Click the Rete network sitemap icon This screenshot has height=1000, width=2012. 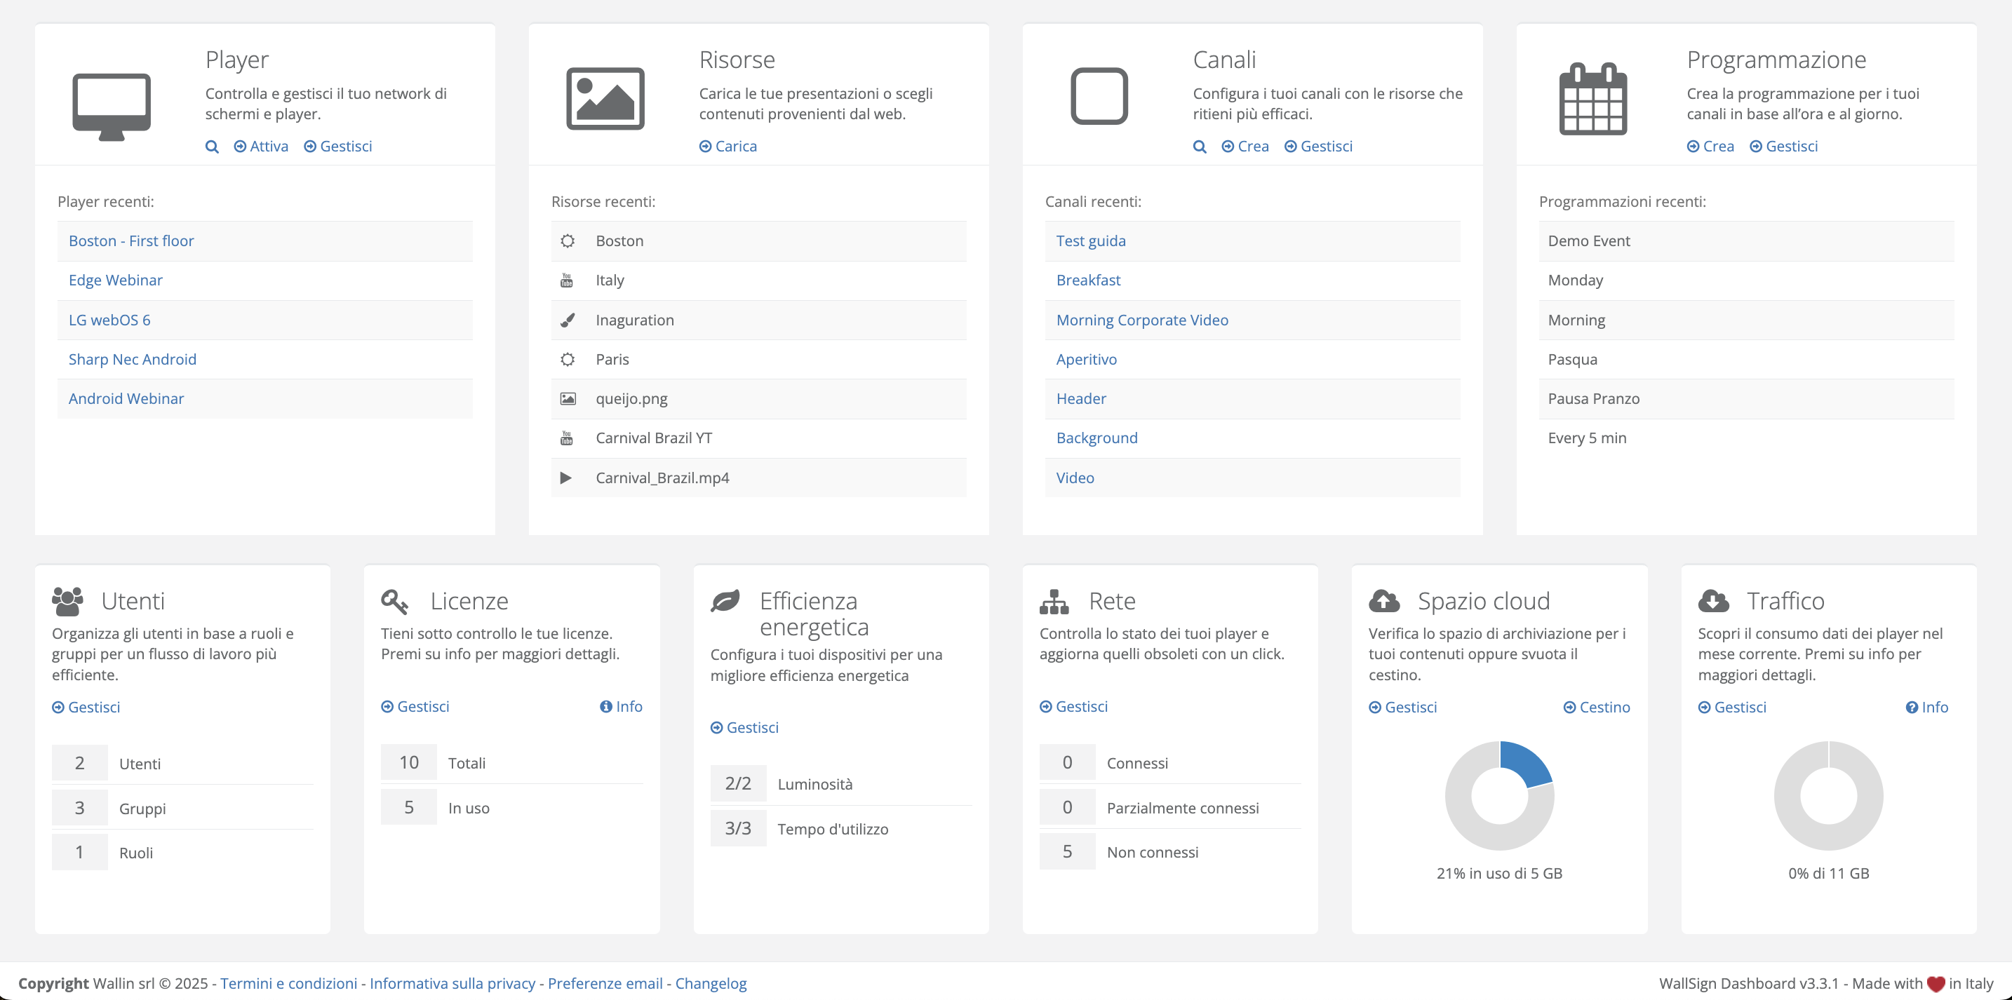1054,601
